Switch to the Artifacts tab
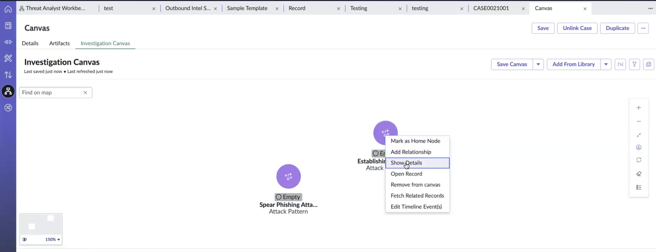 tap(60, 43)
